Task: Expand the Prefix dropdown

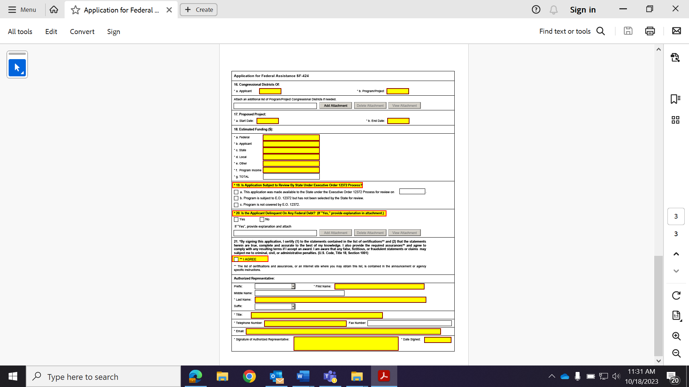Action: 293,286
